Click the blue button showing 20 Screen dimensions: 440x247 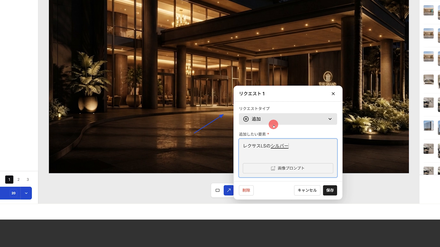click(10, 193)
